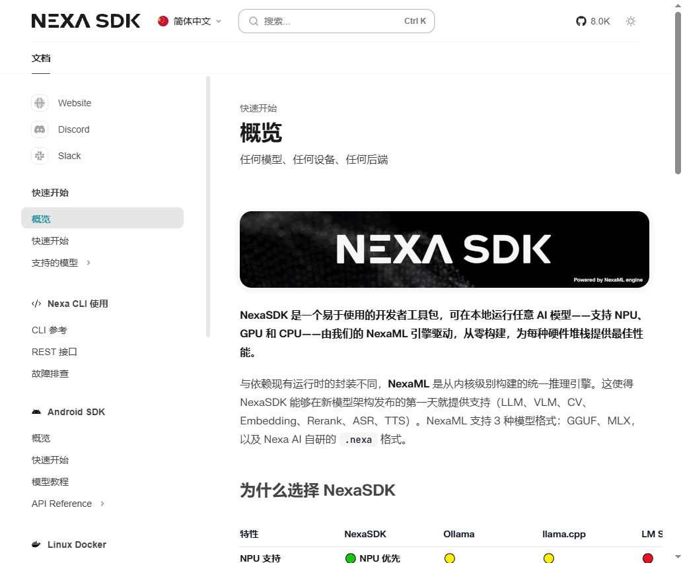Open the Slack sidebar link
Screen dimensions: 683x563
69,156
